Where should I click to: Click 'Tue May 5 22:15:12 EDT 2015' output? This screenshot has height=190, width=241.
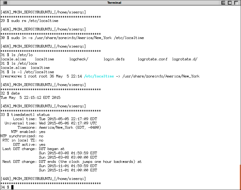click(31, 98)
